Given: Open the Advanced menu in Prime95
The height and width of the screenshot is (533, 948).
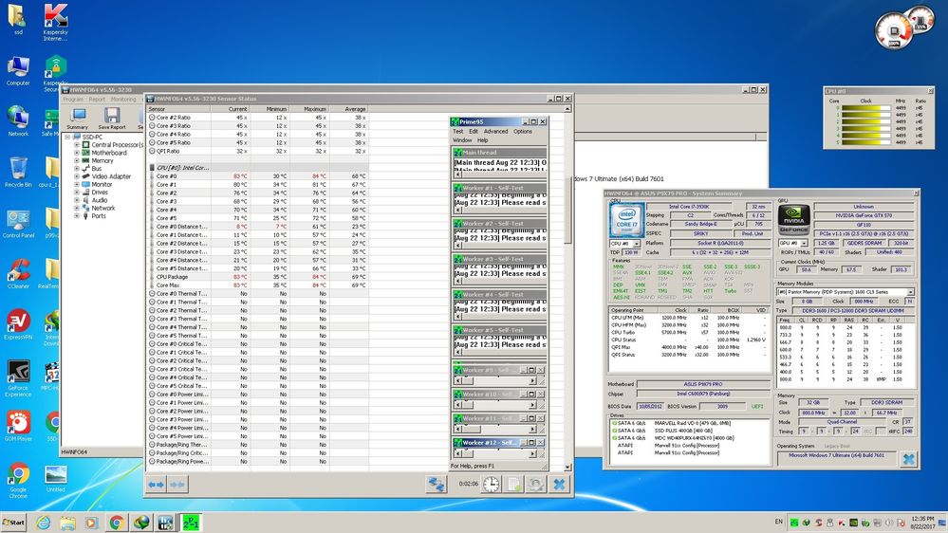Looking at the screenshot, I should click(x=495, y=131).
